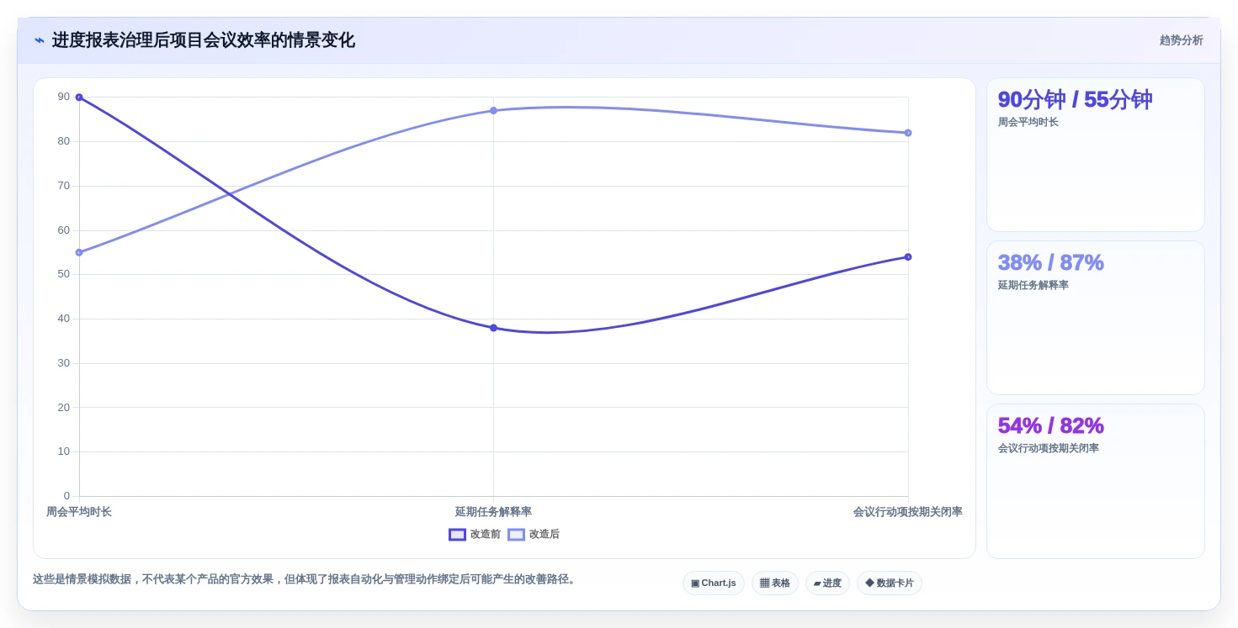Click the 54% / 82% card value

1050,426
